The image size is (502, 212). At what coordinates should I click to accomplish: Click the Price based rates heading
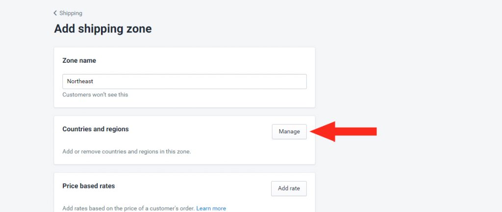pyautogui.click(x=88, y=186)
